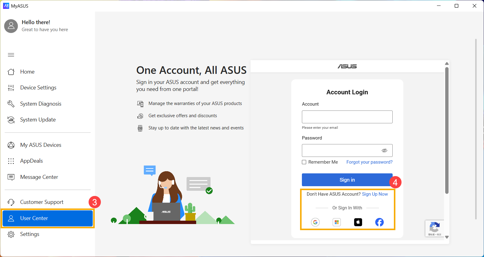Click the Settings gear icon
The height and width of the screenshot is (257, 484).
[11, 234]
